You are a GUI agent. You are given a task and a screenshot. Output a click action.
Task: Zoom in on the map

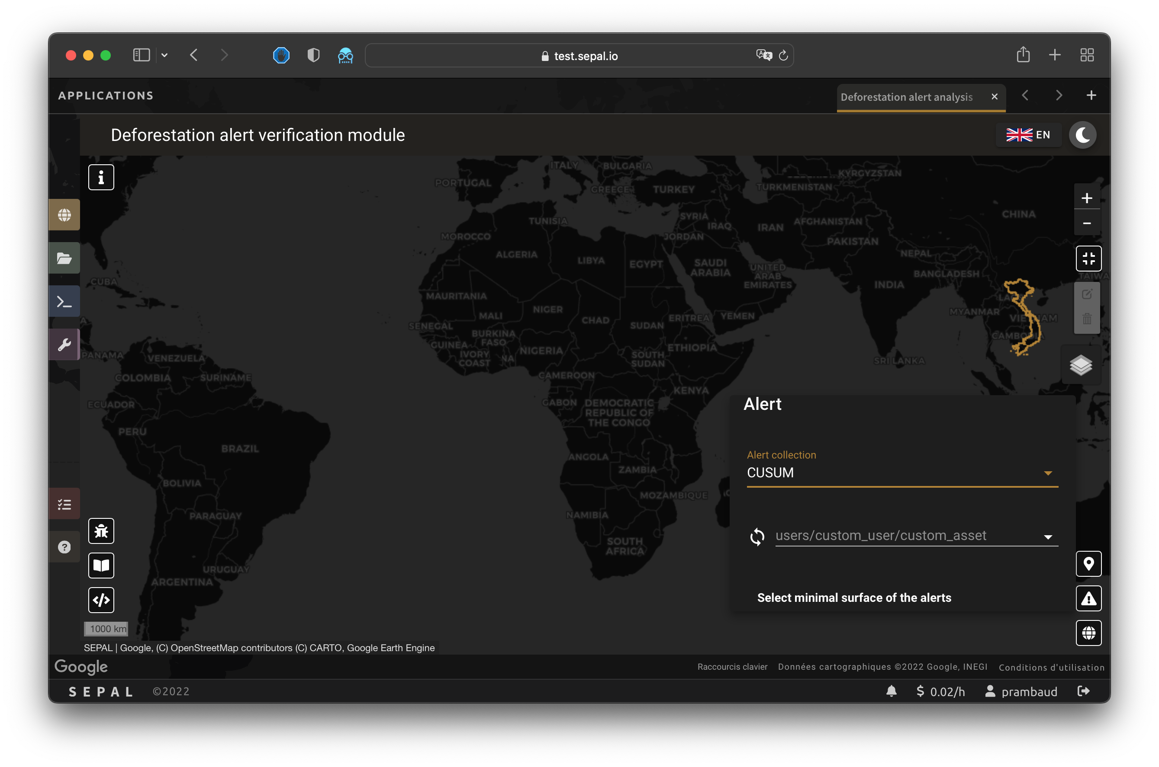[1087, 198]
